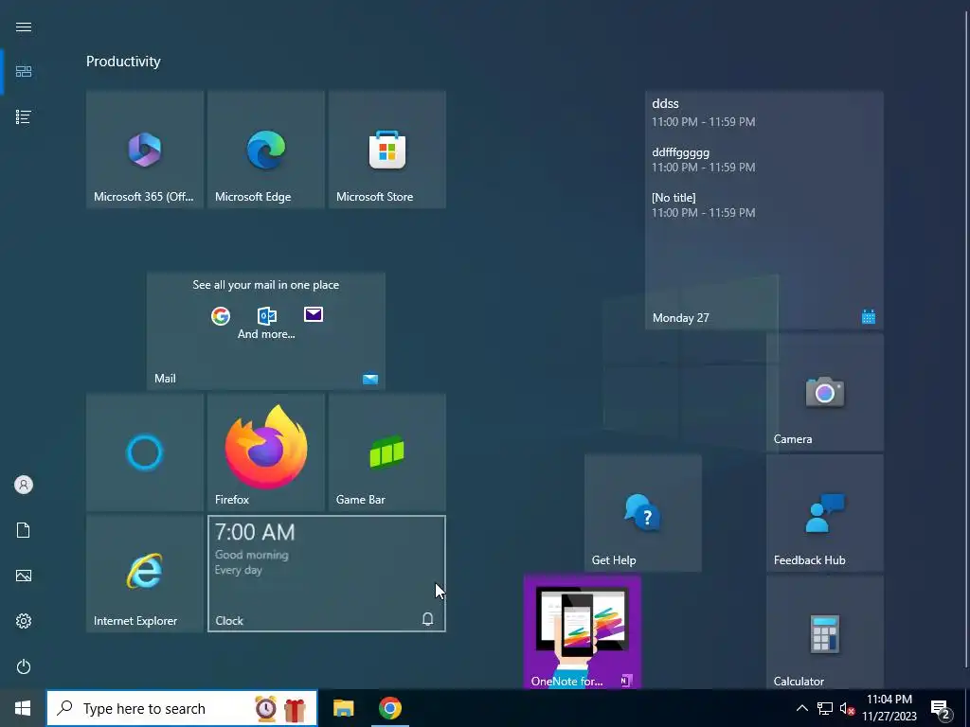Open Settings gear in Start sidebar
The image size is (970, 727).
[24, 621]
